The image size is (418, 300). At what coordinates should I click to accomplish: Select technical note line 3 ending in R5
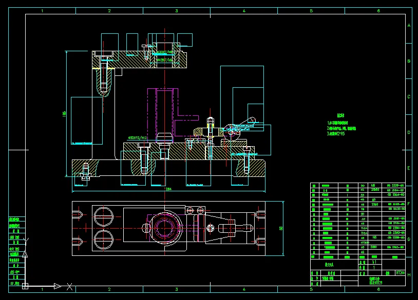[336, 134]
